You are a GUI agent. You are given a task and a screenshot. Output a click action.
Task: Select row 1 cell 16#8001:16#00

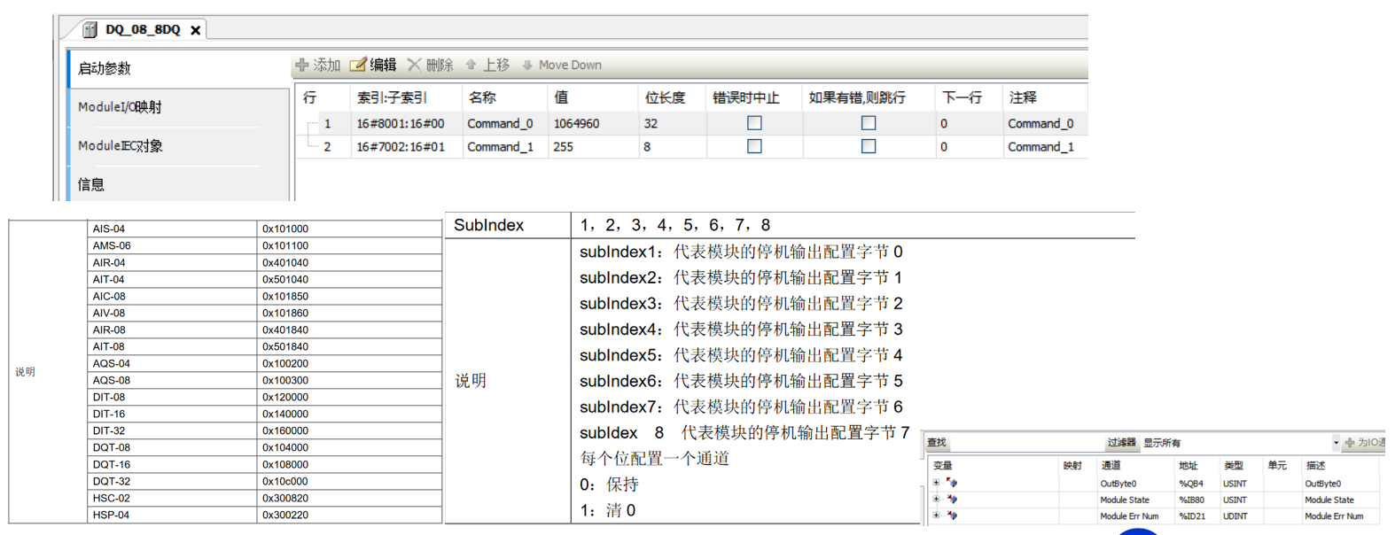pyautogui.click(x=406, y=123)
